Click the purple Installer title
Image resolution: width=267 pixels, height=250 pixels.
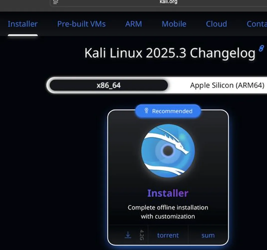(168, 193)
